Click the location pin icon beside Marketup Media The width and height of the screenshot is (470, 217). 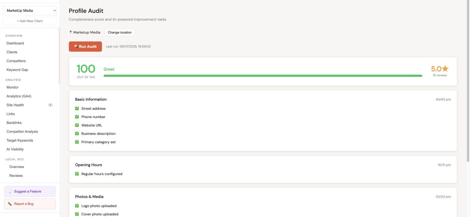point(70,32)
